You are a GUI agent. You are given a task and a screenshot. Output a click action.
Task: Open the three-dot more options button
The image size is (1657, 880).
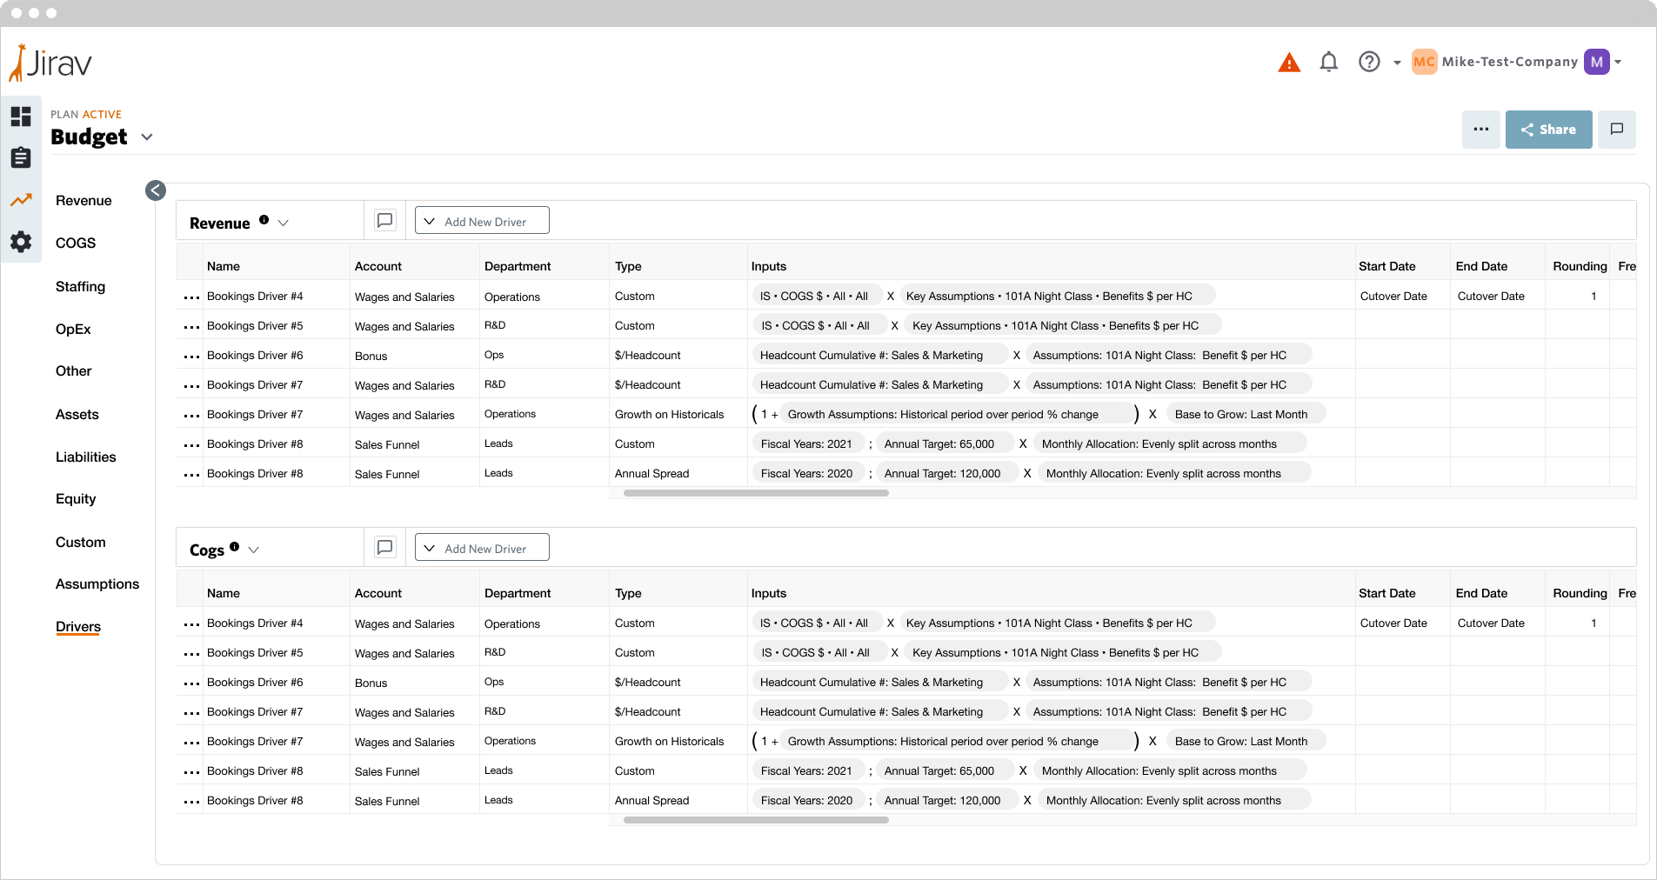point(1480,130)
